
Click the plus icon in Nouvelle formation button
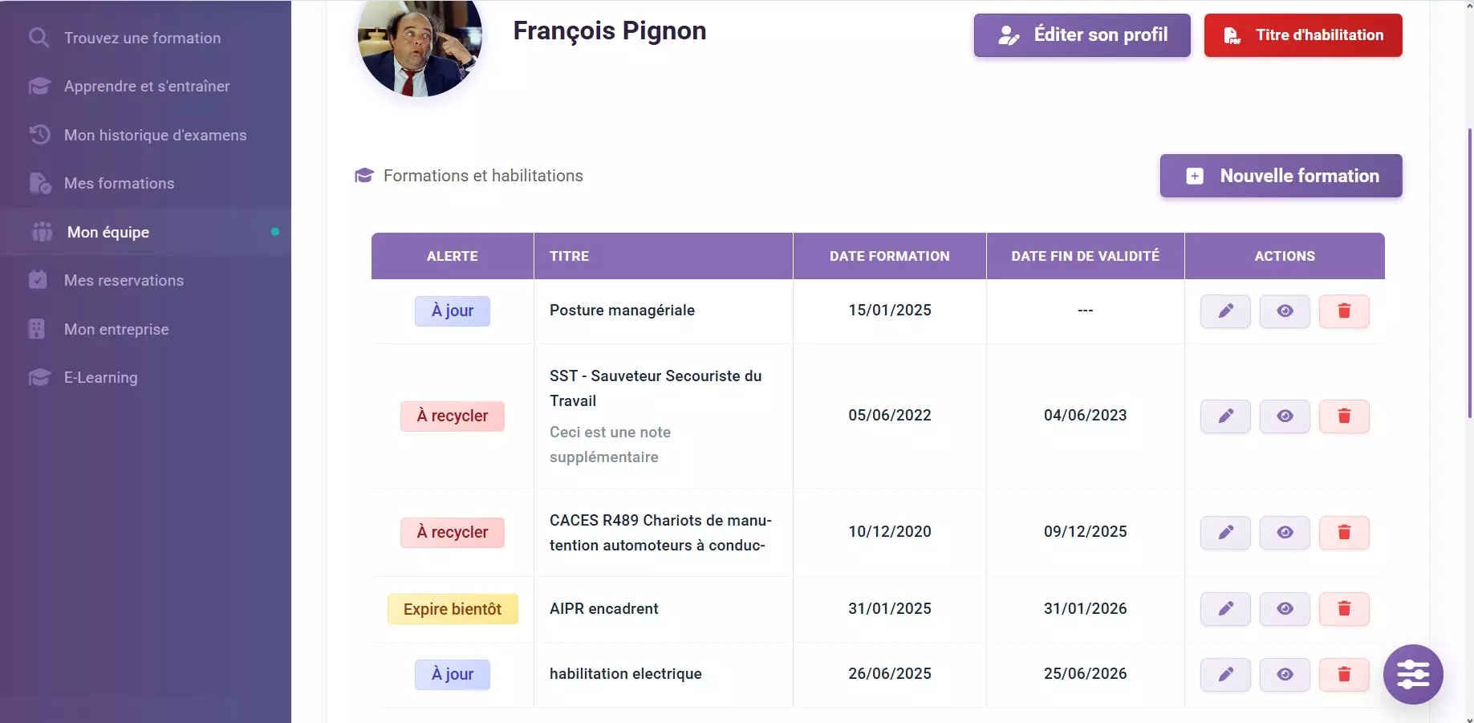coord(1194,176)
